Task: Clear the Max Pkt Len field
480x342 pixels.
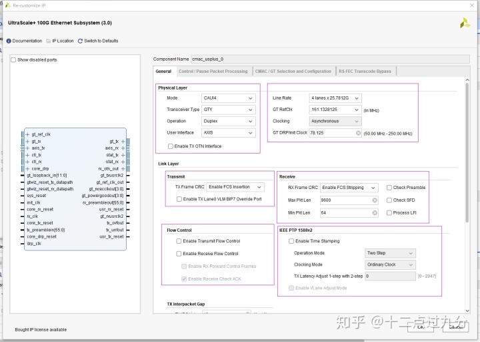Action: [x=375, y=200]
